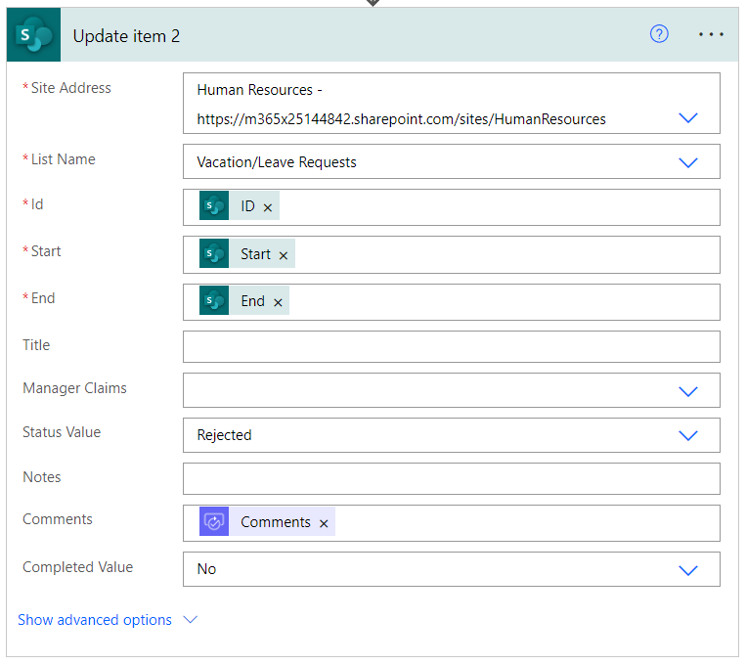Open the Status Value dropdown showing Rejected

click(x=452, y=435)
